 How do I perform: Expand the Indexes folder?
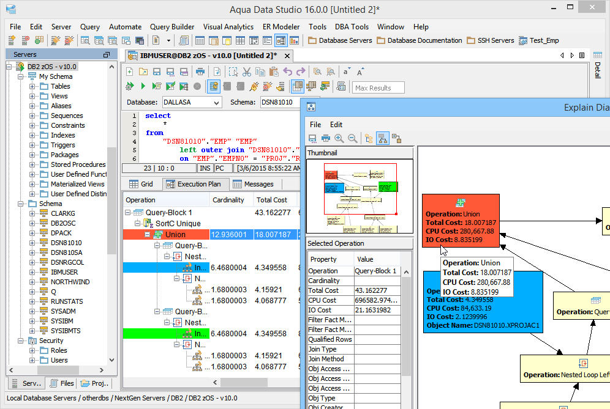[32, 135]
